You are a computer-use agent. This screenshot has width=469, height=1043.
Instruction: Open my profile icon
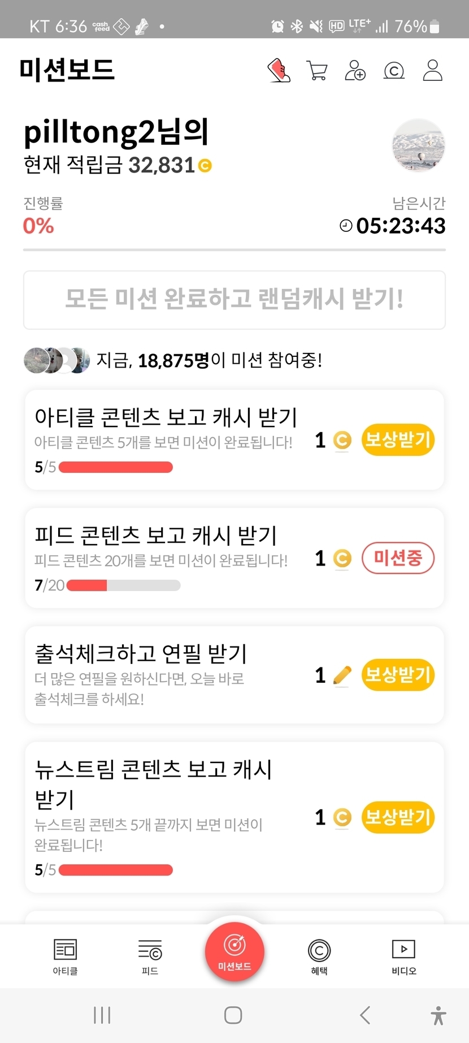coord(432,71)
